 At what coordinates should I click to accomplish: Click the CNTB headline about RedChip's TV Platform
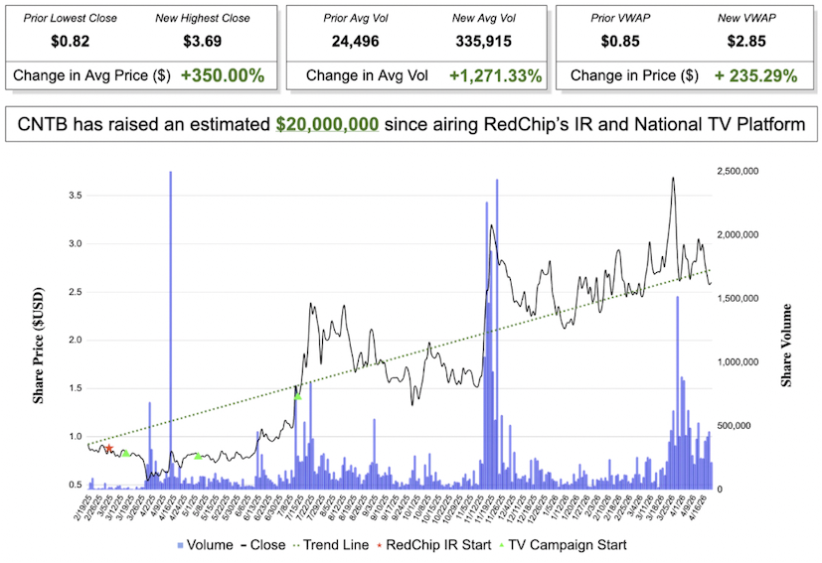pos(411,125)
